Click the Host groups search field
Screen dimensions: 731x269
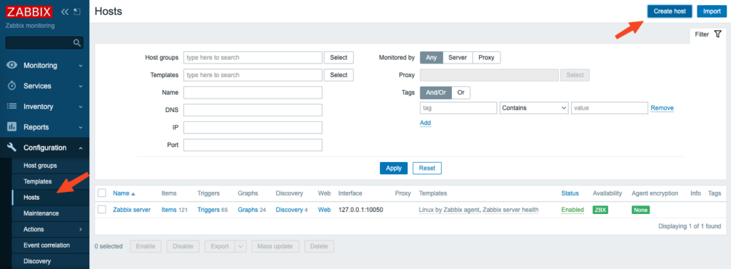tap(253, 58)
